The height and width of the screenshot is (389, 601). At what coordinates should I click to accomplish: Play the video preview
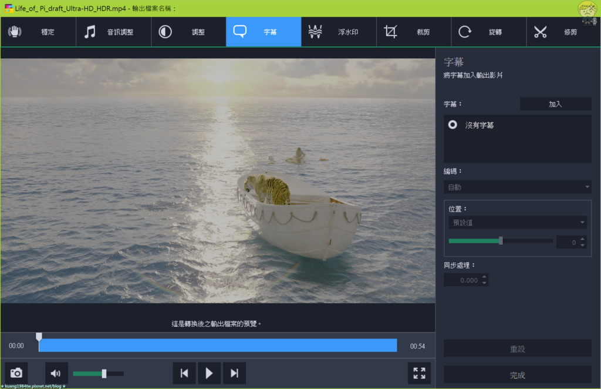[210, 373]
